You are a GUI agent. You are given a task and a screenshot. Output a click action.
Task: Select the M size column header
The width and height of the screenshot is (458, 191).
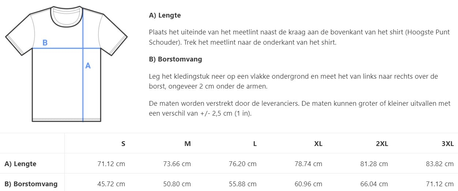coord(187,144)
